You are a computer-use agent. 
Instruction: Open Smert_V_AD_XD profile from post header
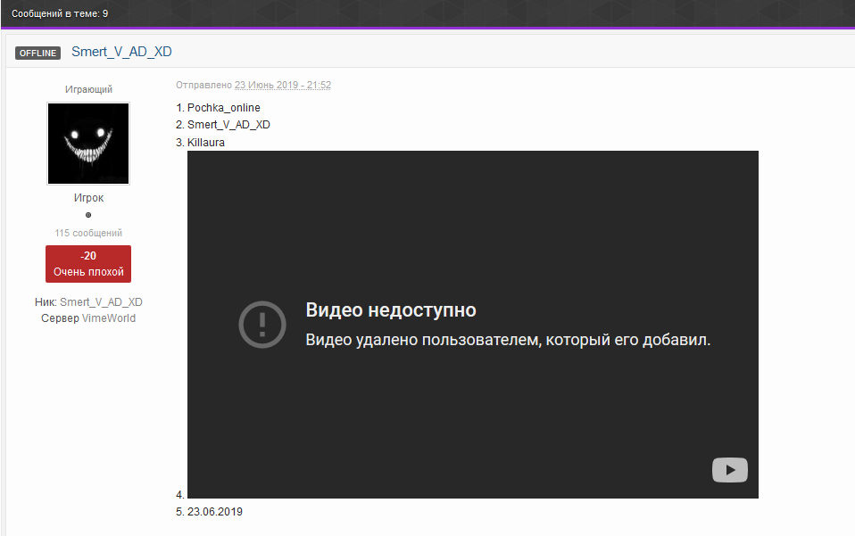(x=121, y=52)
